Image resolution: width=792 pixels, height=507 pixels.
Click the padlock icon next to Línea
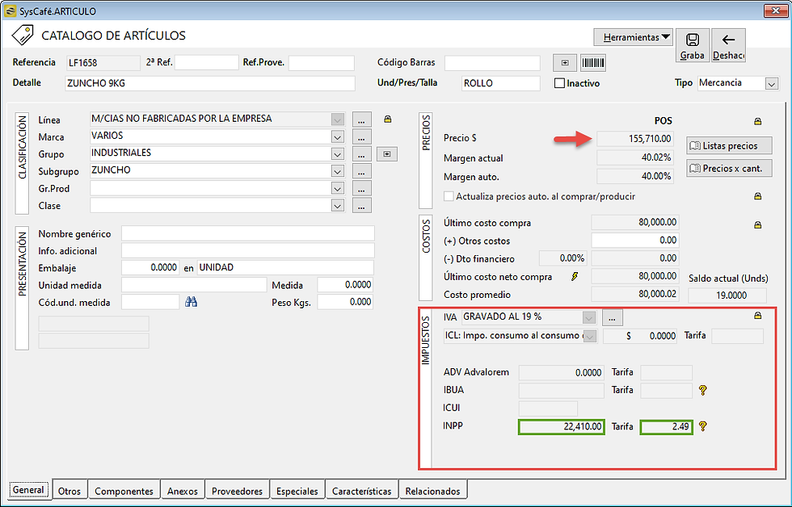click(387, 119)
